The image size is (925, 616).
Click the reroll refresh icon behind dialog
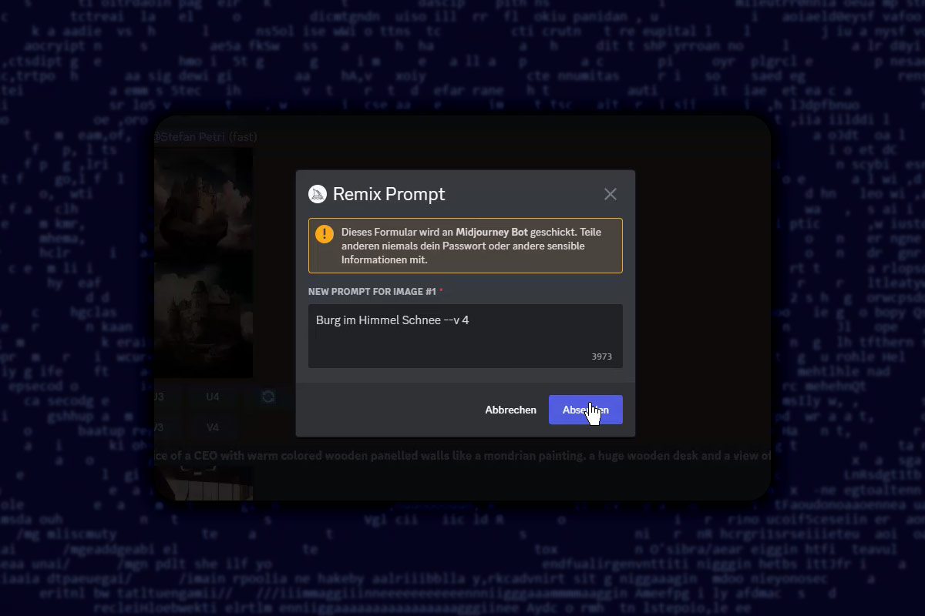(268, 397)
